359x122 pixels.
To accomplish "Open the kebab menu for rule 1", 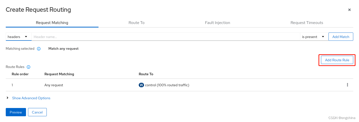I will pyautogui.click(x=347, y=85).
